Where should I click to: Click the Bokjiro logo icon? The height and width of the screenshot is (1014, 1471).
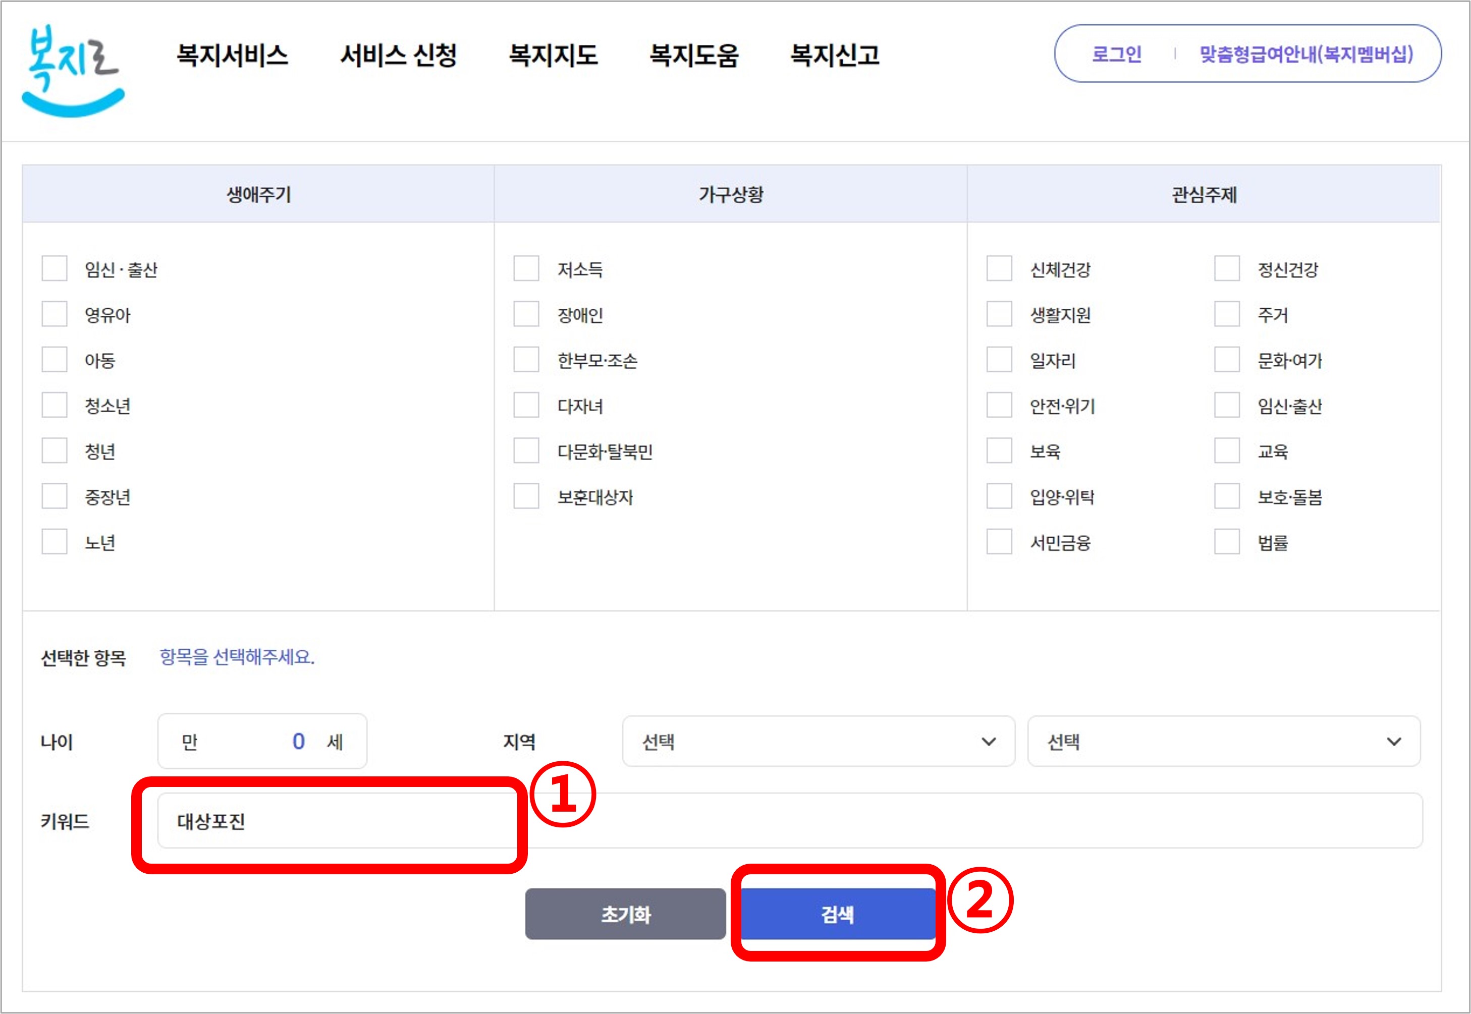click(x=73, y=71)
